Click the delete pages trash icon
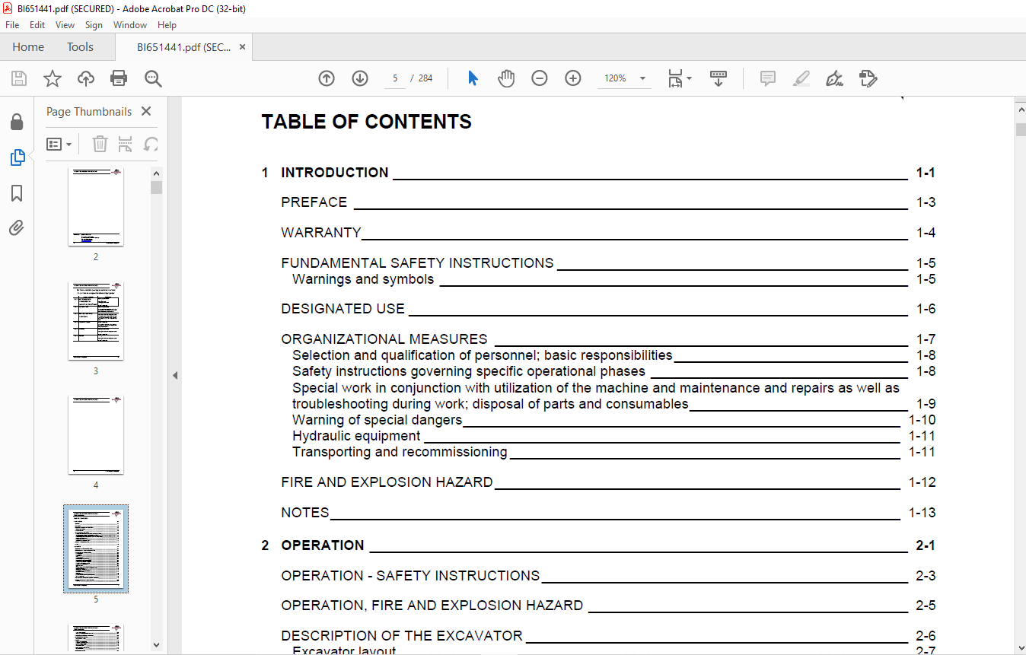The image size is (1026, 655). (100, 144)
